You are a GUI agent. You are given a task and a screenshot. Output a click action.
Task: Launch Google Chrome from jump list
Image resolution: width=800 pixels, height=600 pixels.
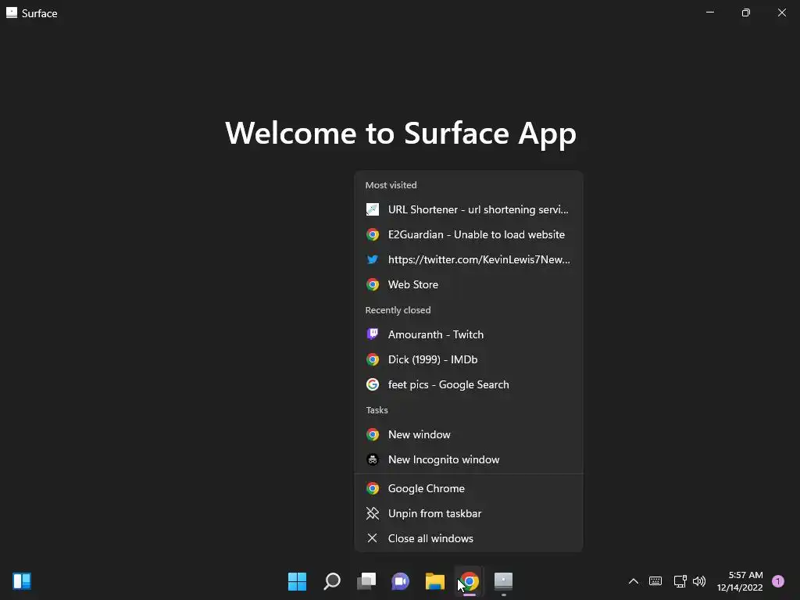click(469, 489)
